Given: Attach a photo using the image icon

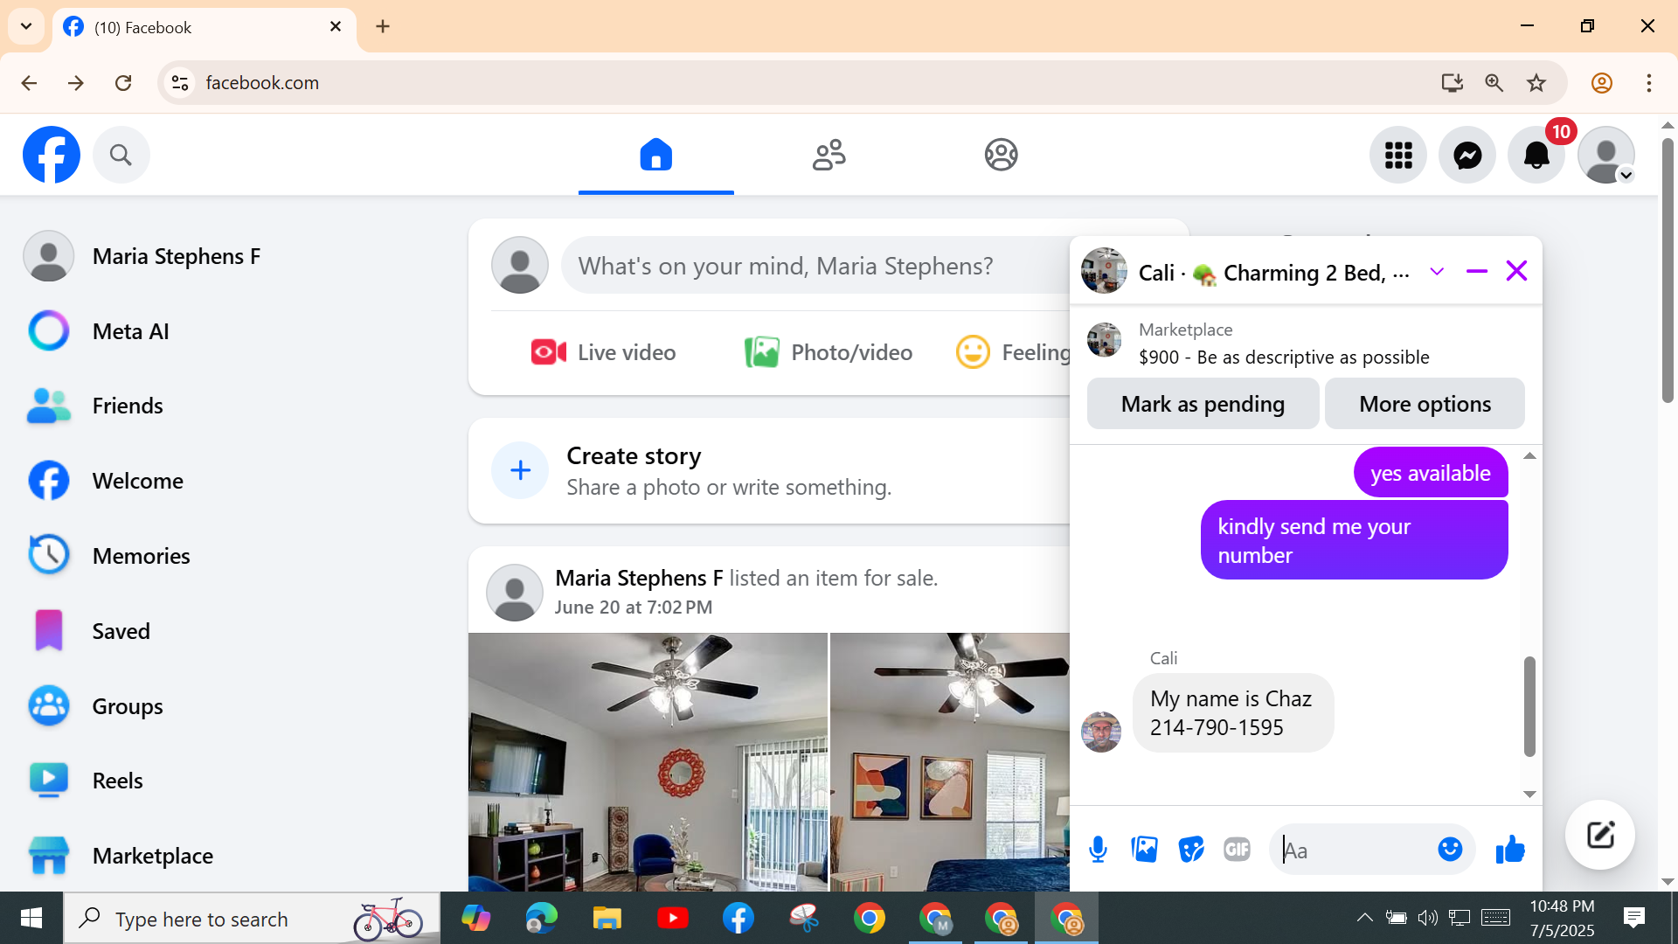Looking at the screenshot, I should coord(1144,849).
